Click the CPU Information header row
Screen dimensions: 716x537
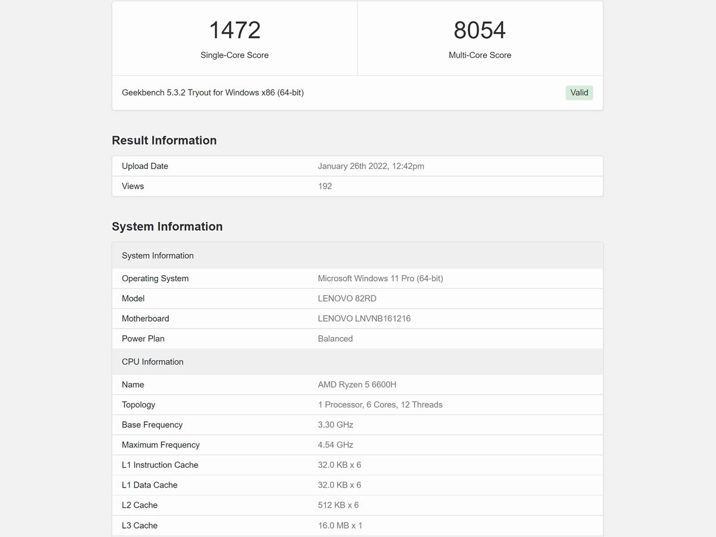tap(357, 362)
